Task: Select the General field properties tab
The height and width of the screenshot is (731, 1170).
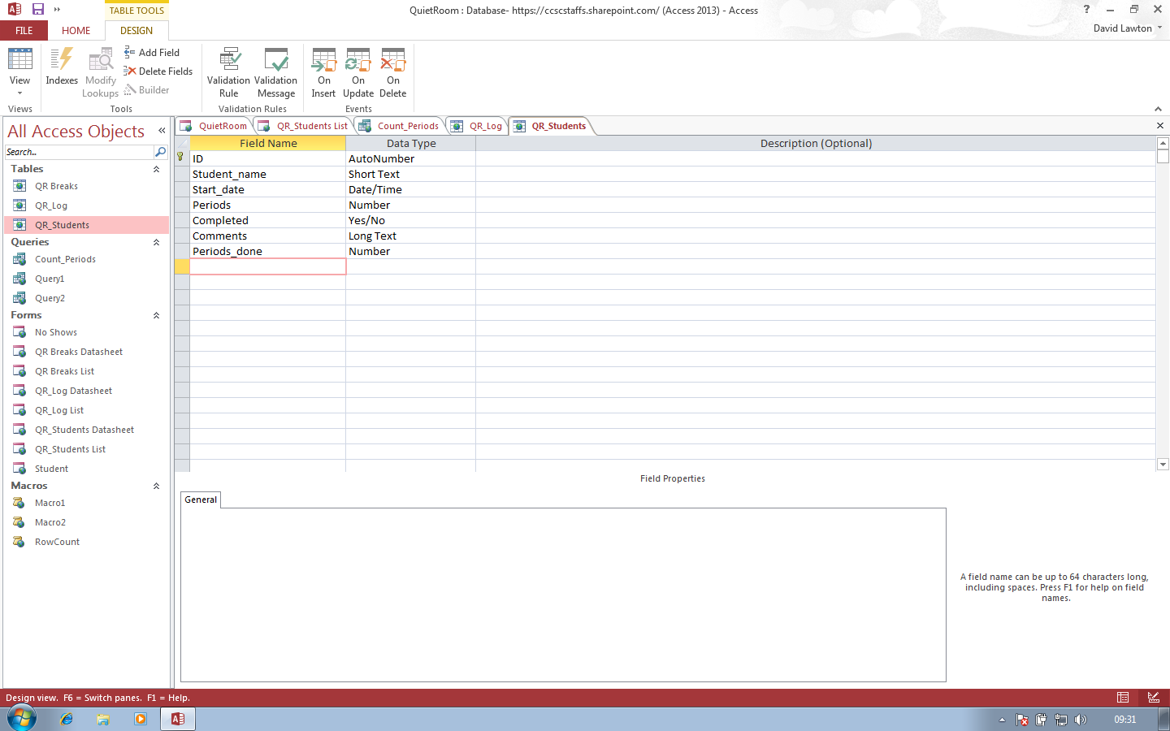Action: pyautogui.click(x=201, y=500)
